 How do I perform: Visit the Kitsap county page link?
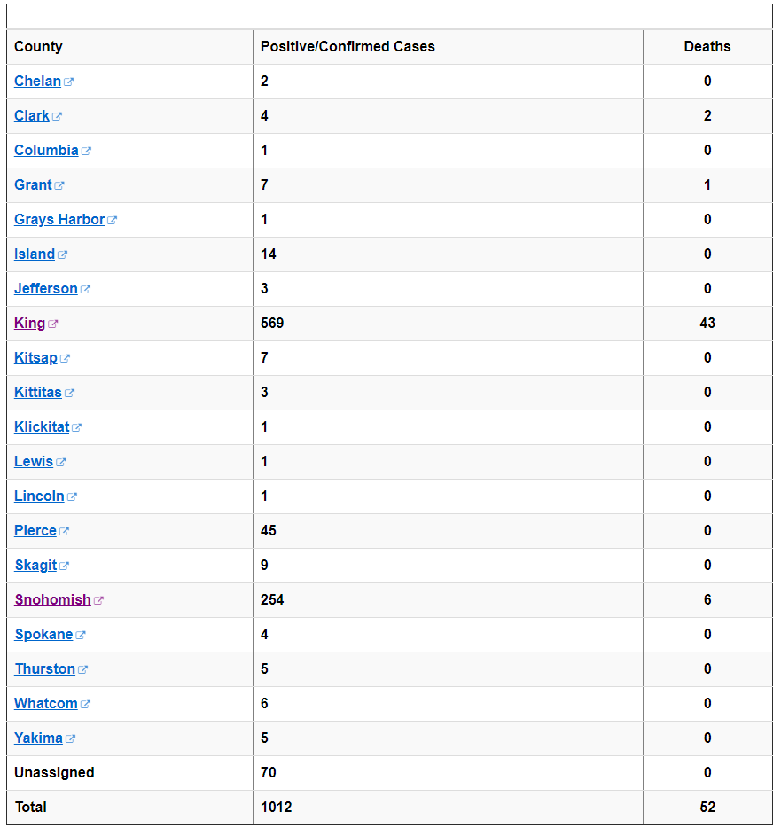tap(35, 357)
